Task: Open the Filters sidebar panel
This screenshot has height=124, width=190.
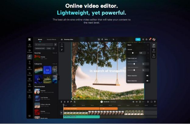Action: pyautogui.click(x=30, y=97)
